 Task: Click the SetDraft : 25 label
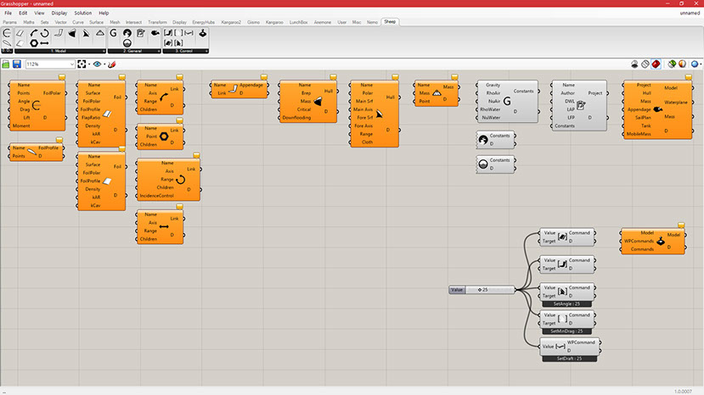pos(568,359)
